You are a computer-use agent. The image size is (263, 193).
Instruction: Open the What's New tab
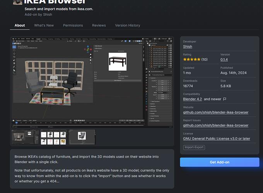[x=44, y=25]
